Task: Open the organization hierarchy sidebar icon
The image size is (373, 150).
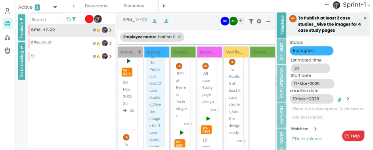Action: [8, 37]
